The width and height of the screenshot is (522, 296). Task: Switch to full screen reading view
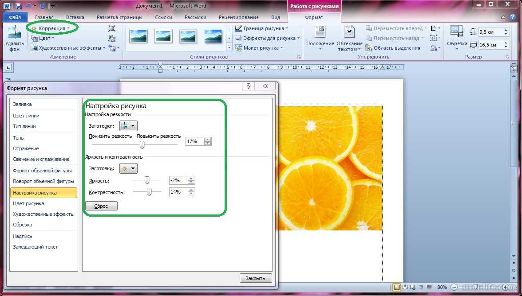405,287
